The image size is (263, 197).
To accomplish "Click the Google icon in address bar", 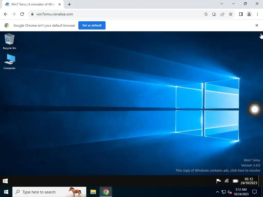I will pyautogui.click(x=206, y=14).
